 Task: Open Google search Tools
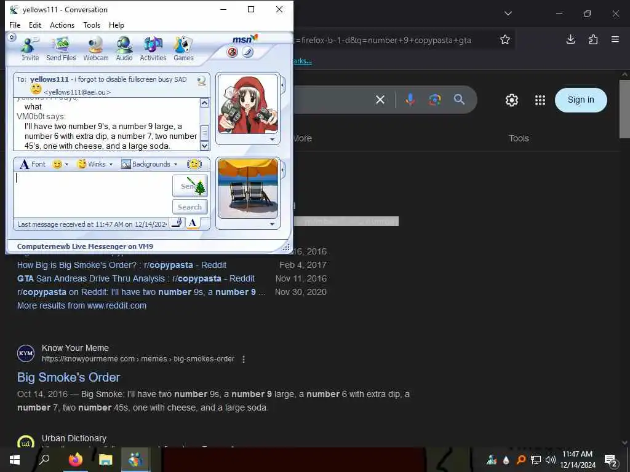coord(519,138)
